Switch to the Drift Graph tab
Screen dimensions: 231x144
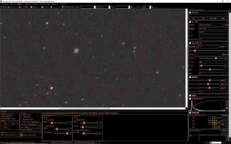point(111,113)
